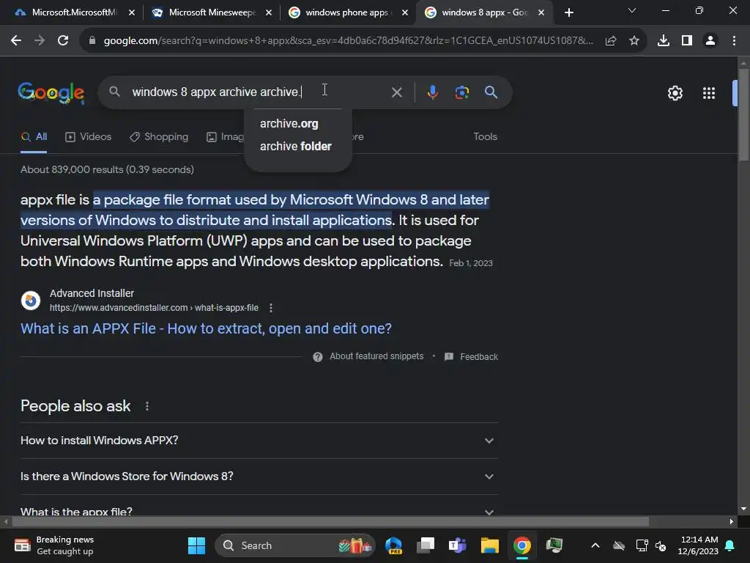
Task: Open Windows Start menu
Action: click(196, 545)
